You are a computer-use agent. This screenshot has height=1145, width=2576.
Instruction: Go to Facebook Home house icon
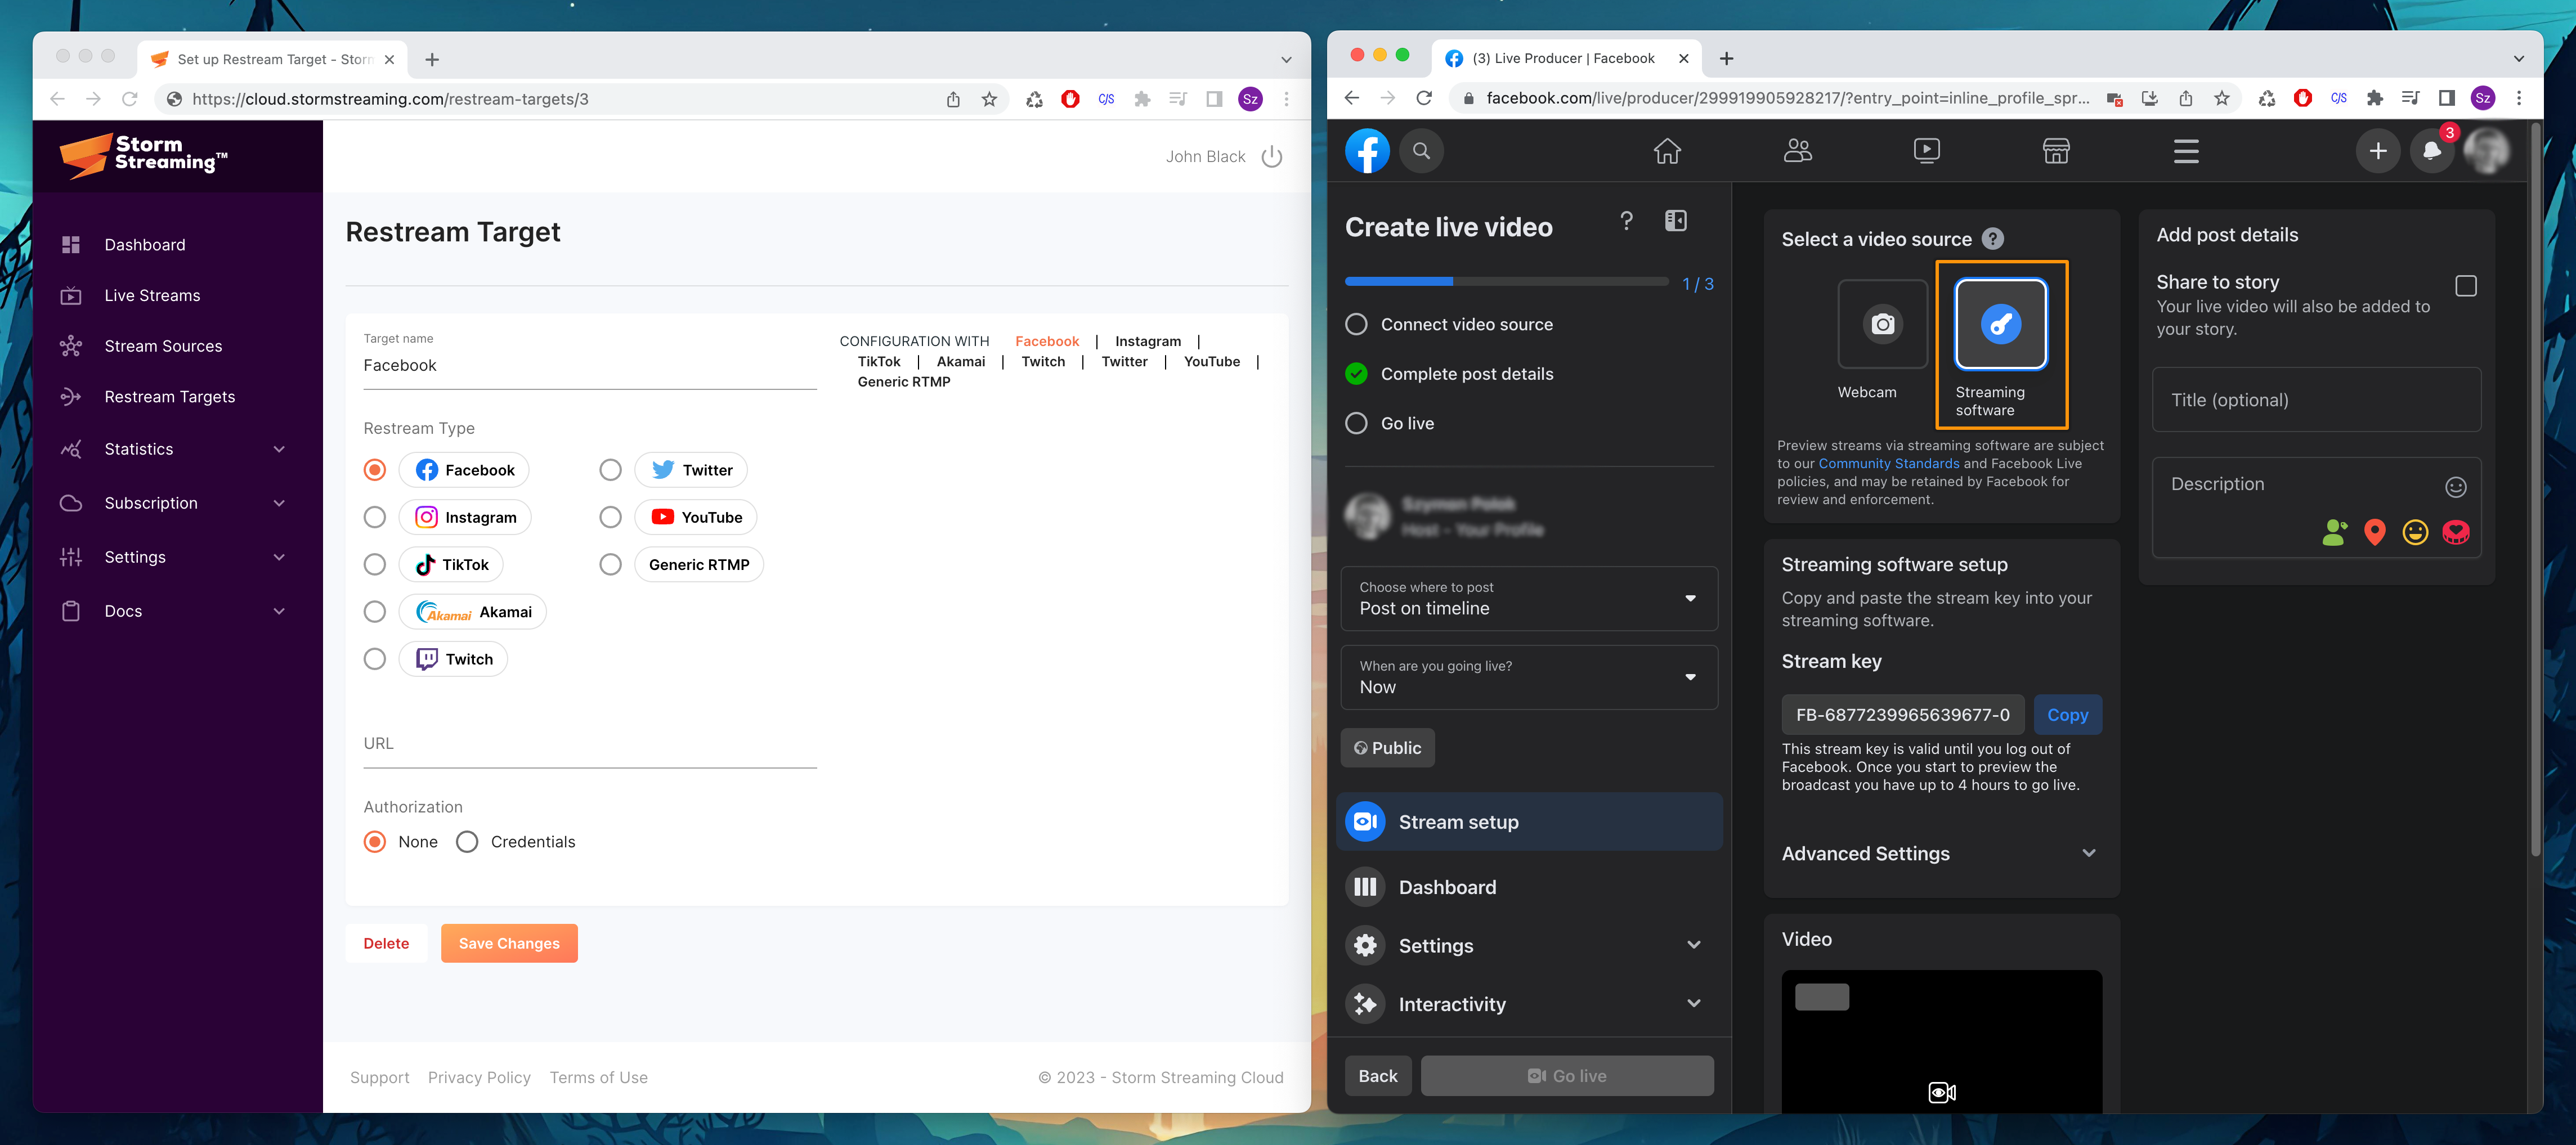(x=1667, y=151)
